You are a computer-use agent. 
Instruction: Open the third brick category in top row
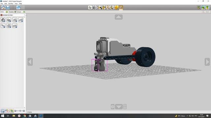15,20
